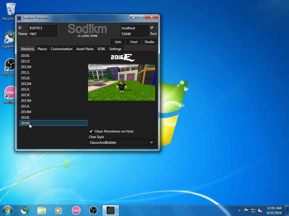The image size is (289, 216).
Task: Focus the Name input field
Action: click(43, 34)
